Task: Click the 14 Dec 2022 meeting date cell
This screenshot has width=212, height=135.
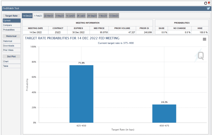Action: coord(36,32)
